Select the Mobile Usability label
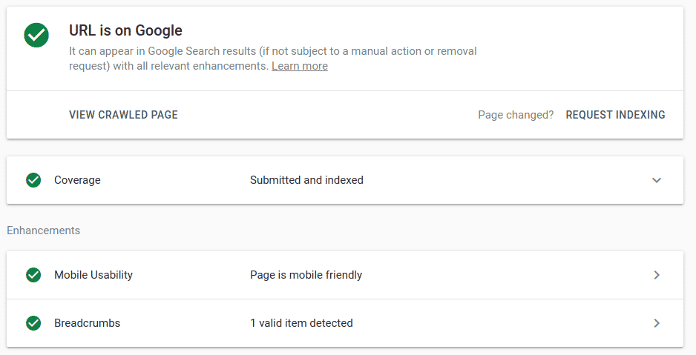Screen dimensions: 696x355 pos(93,275)
